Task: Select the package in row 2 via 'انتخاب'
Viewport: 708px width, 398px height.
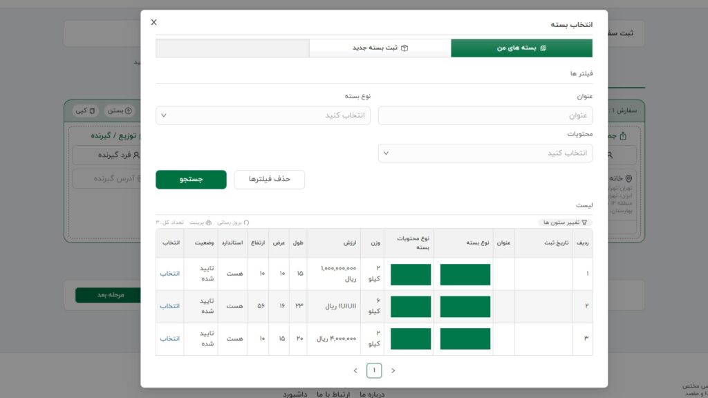Action: pos(169,306)
